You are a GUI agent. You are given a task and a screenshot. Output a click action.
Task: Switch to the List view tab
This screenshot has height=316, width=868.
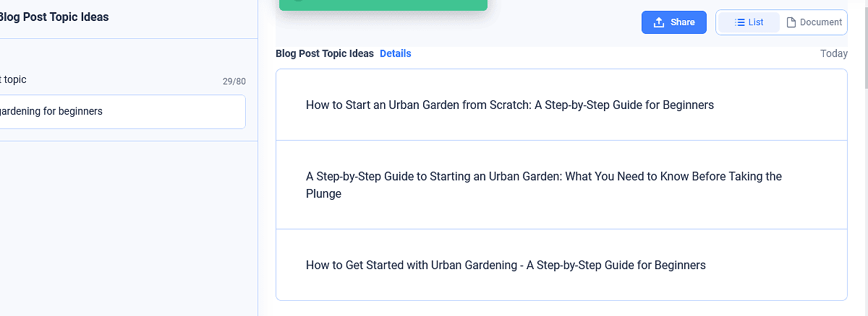[749, 22]
